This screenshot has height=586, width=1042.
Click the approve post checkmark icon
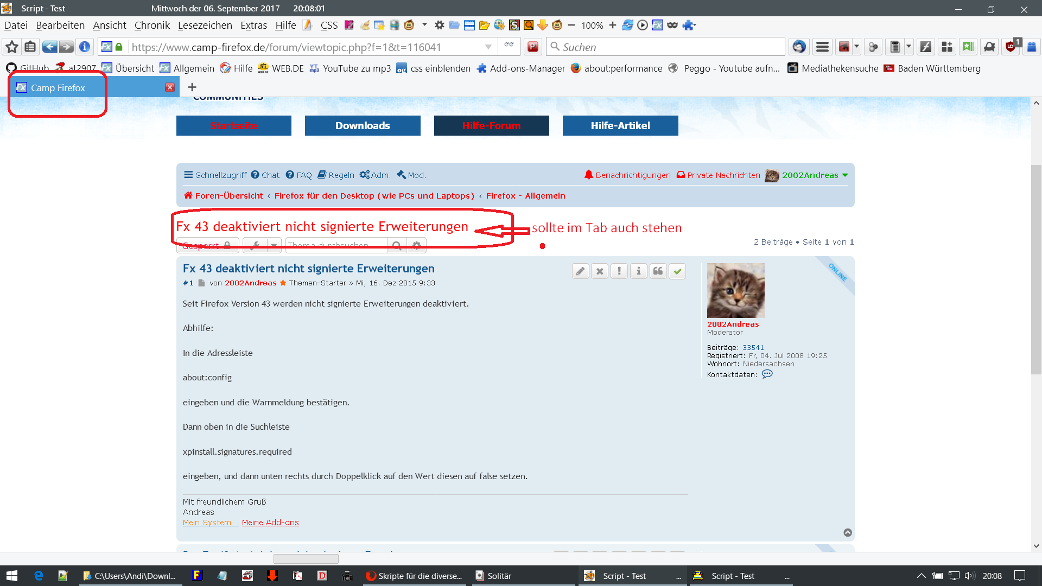677,271
